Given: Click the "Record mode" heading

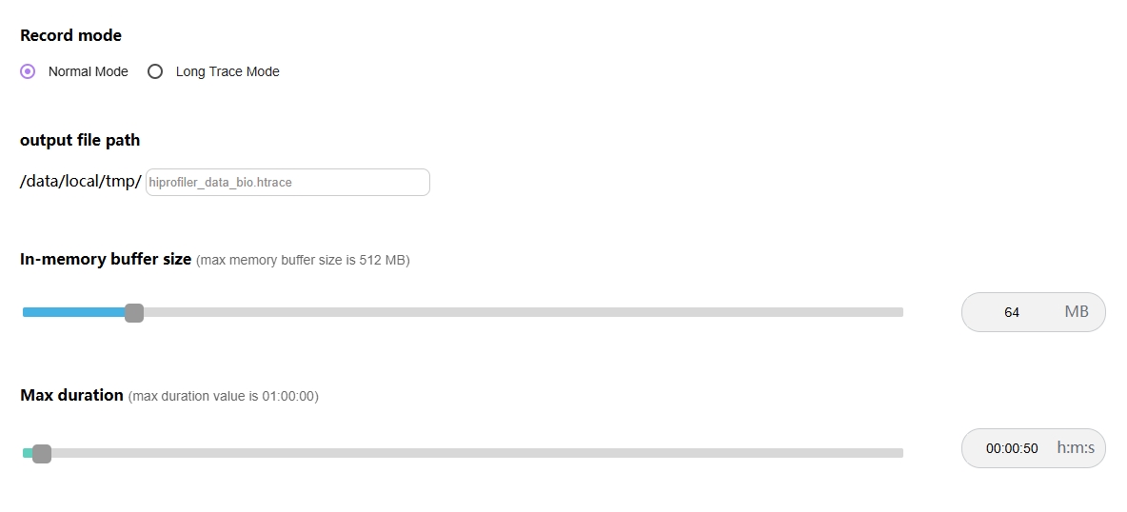Looking at the screenshot, I should [70, 35].
